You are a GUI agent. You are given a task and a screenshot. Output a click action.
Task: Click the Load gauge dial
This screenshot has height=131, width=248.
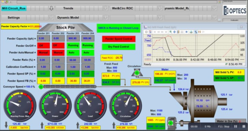click(x=90, y=105)
